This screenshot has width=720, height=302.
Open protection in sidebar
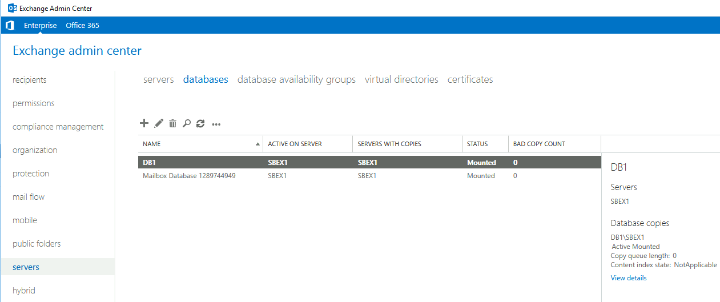click(x=31, y=174)
